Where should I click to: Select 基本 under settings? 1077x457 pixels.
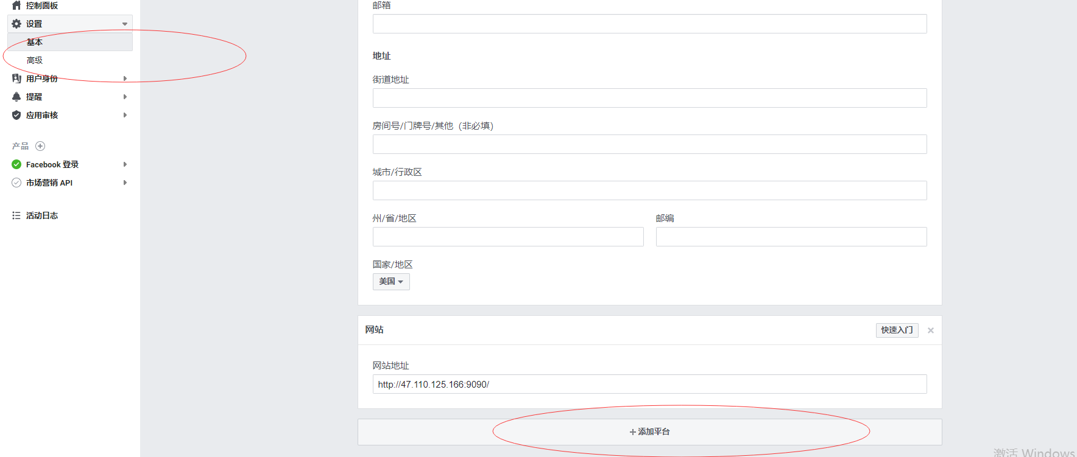35,42
